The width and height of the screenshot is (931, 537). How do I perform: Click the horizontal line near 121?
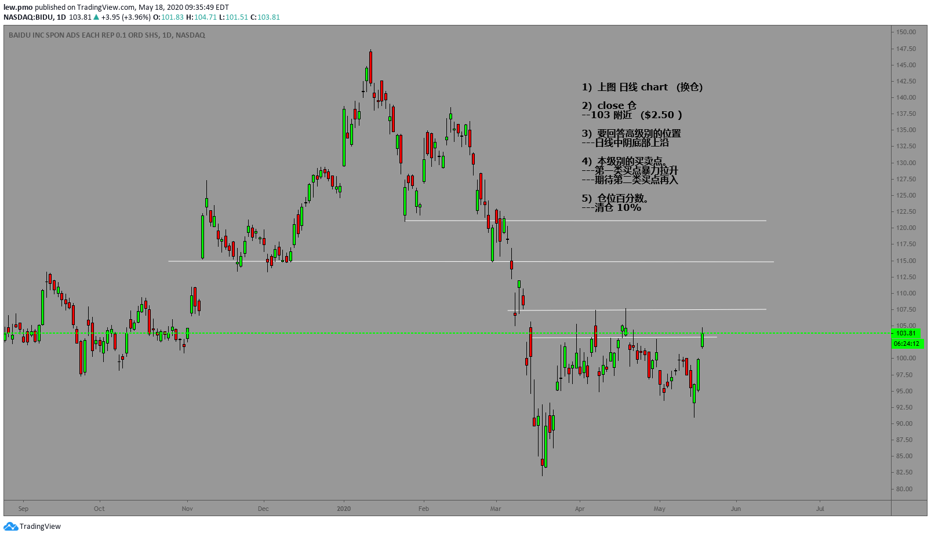585,221
